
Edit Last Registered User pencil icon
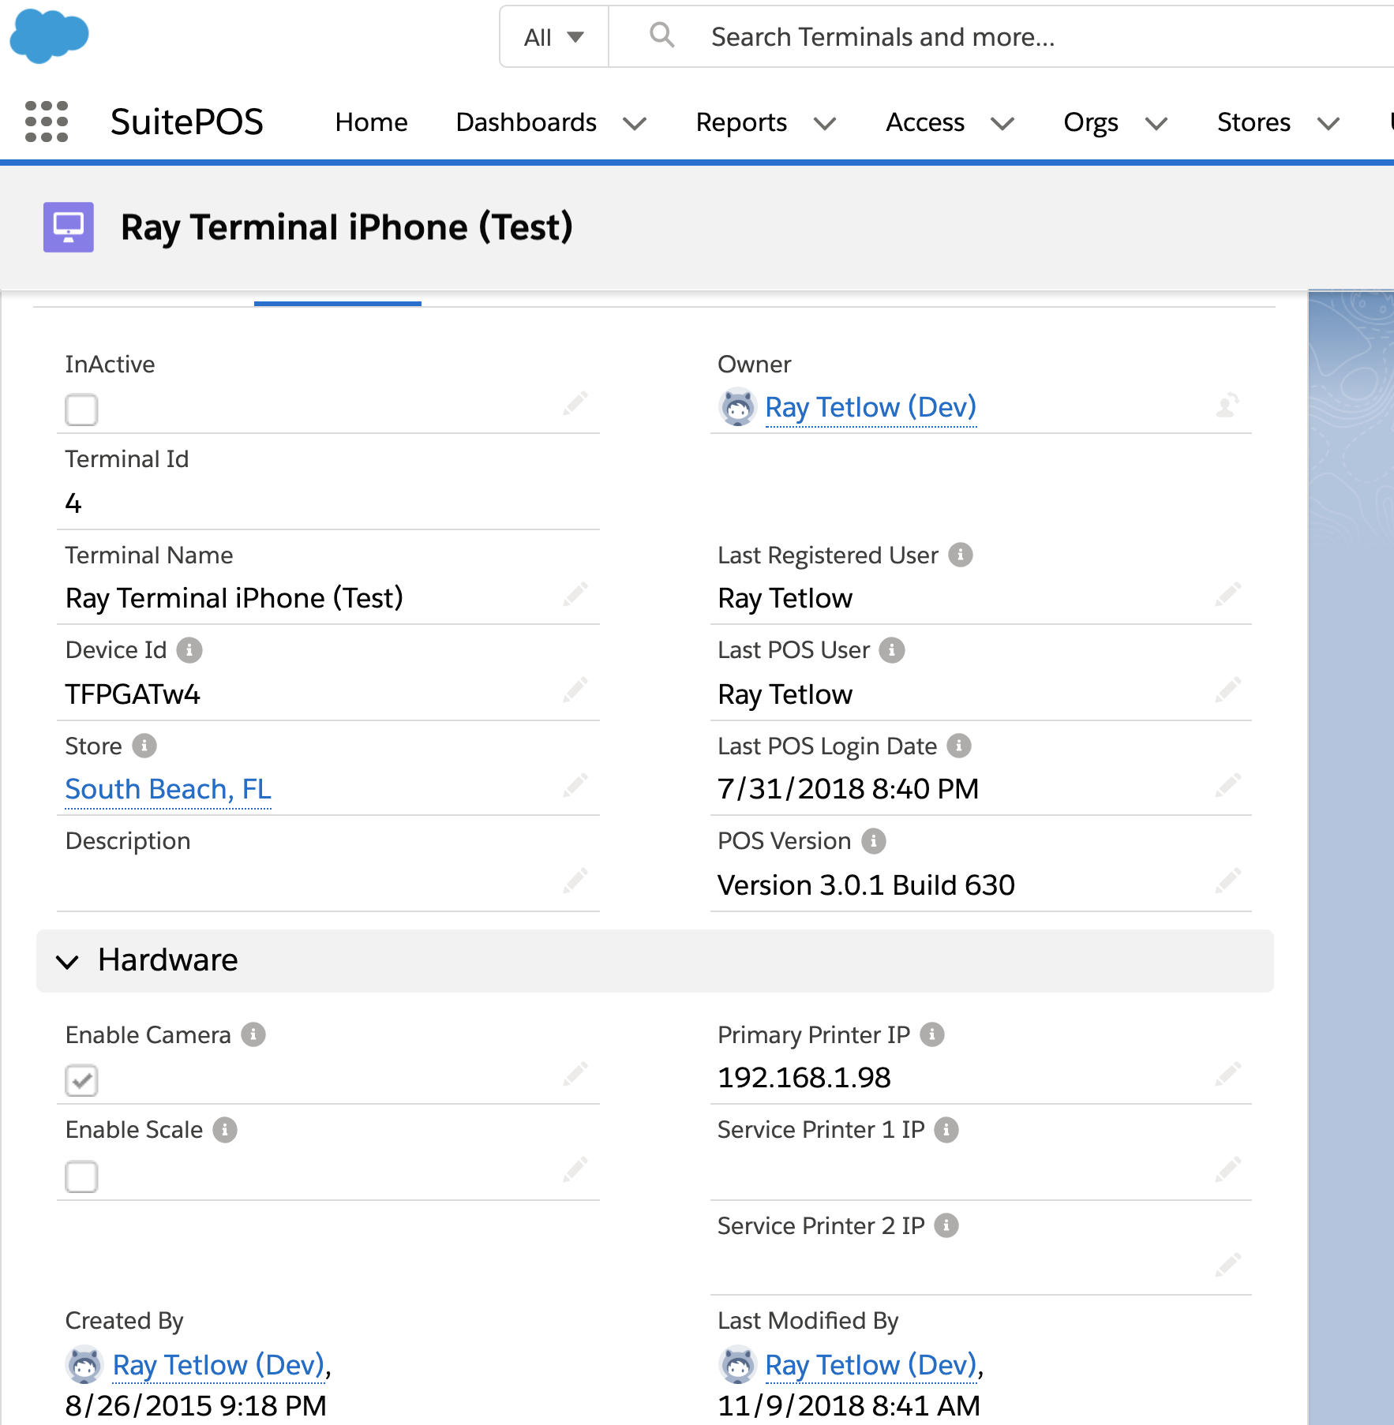(1227, 594)
